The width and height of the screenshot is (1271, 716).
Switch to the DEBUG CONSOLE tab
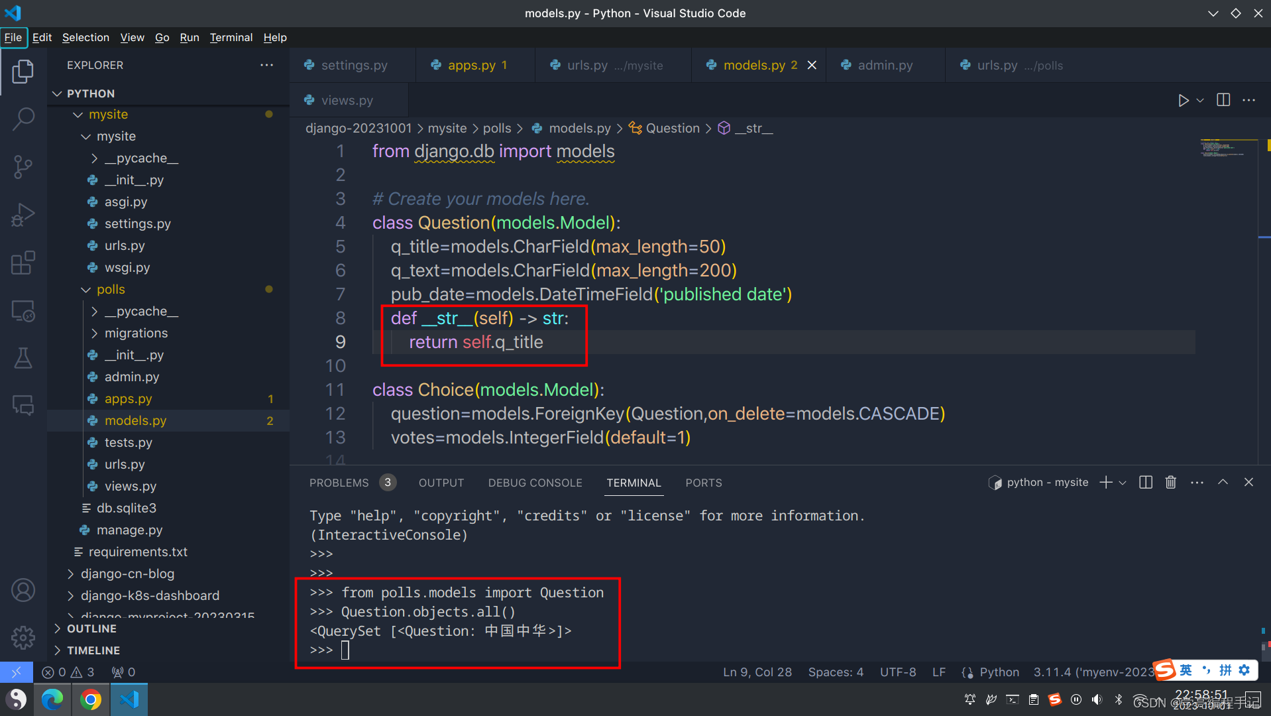[x=535, y=483]
